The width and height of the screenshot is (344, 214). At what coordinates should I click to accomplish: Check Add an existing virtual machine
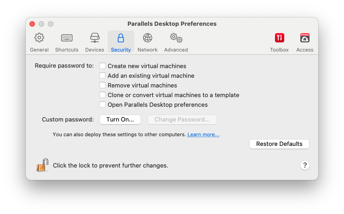click(103, 76)
